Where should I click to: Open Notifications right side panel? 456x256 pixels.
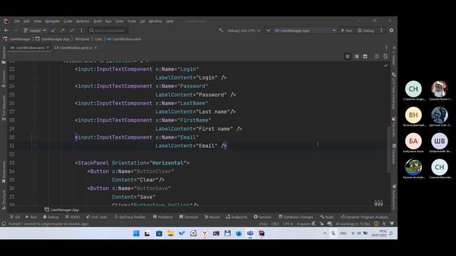394,197
